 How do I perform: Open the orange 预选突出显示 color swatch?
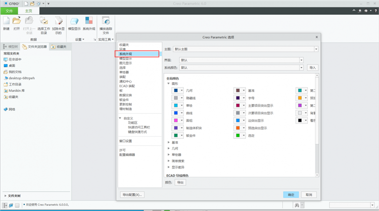coord(240,128)
